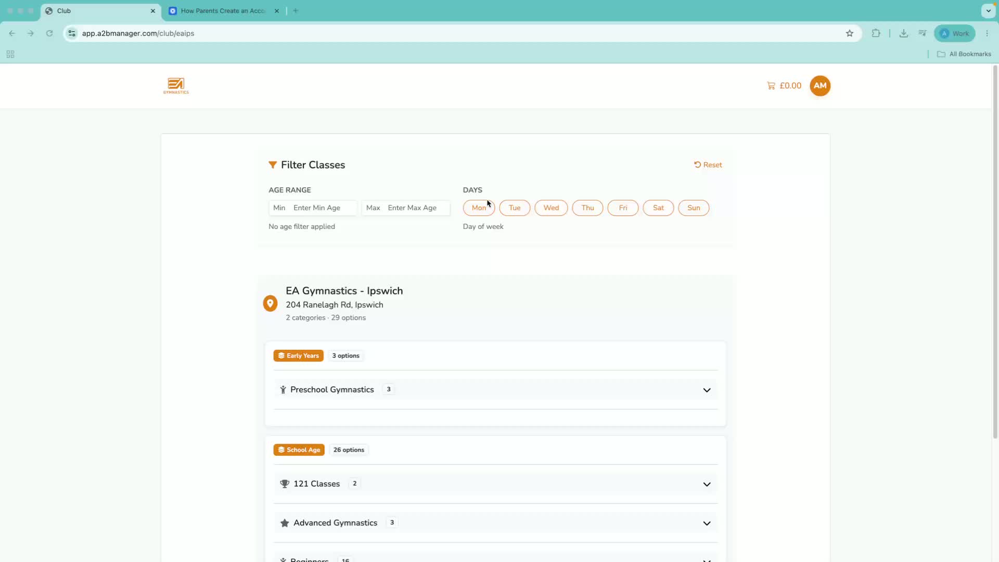The image size is (999, 562).
Task: Click the School Age category badge
Action: pos(299,450)
